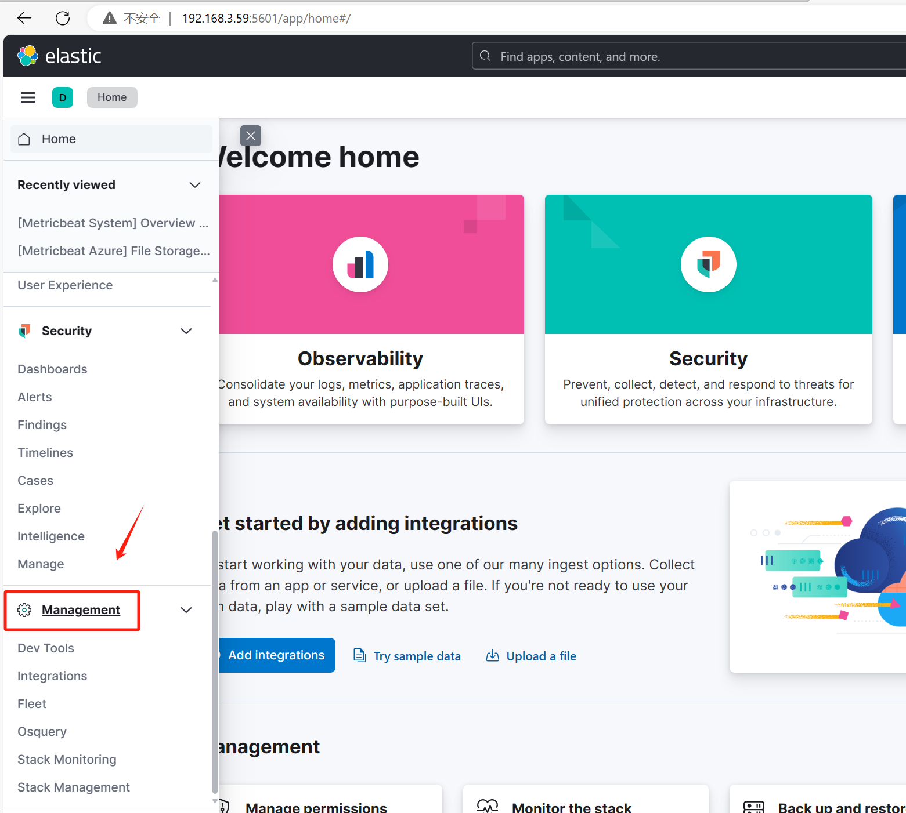Open Dev Tools

click(46, 648)
